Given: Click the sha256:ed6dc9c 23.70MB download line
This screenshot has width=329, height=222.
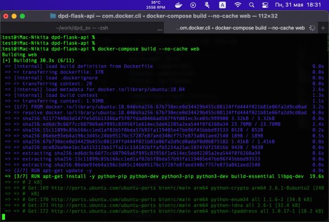Looking at the screenshot, I should point(143,124).
